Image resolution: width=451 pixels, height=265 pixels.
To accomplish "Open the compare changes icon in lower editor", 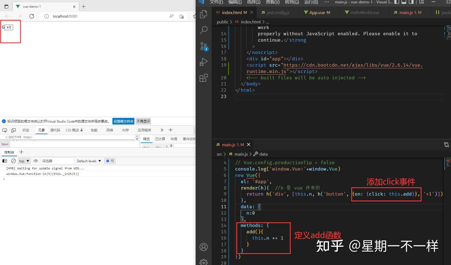I will point(447,145).
